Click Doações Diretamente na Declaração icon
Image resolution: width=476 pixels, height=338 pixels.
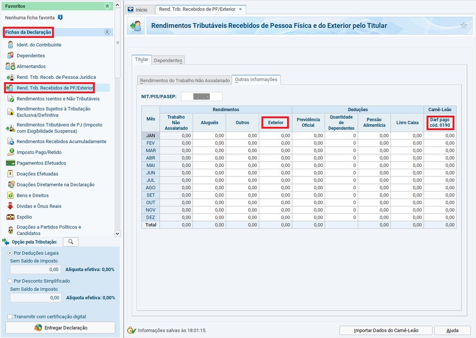[11, 185]
